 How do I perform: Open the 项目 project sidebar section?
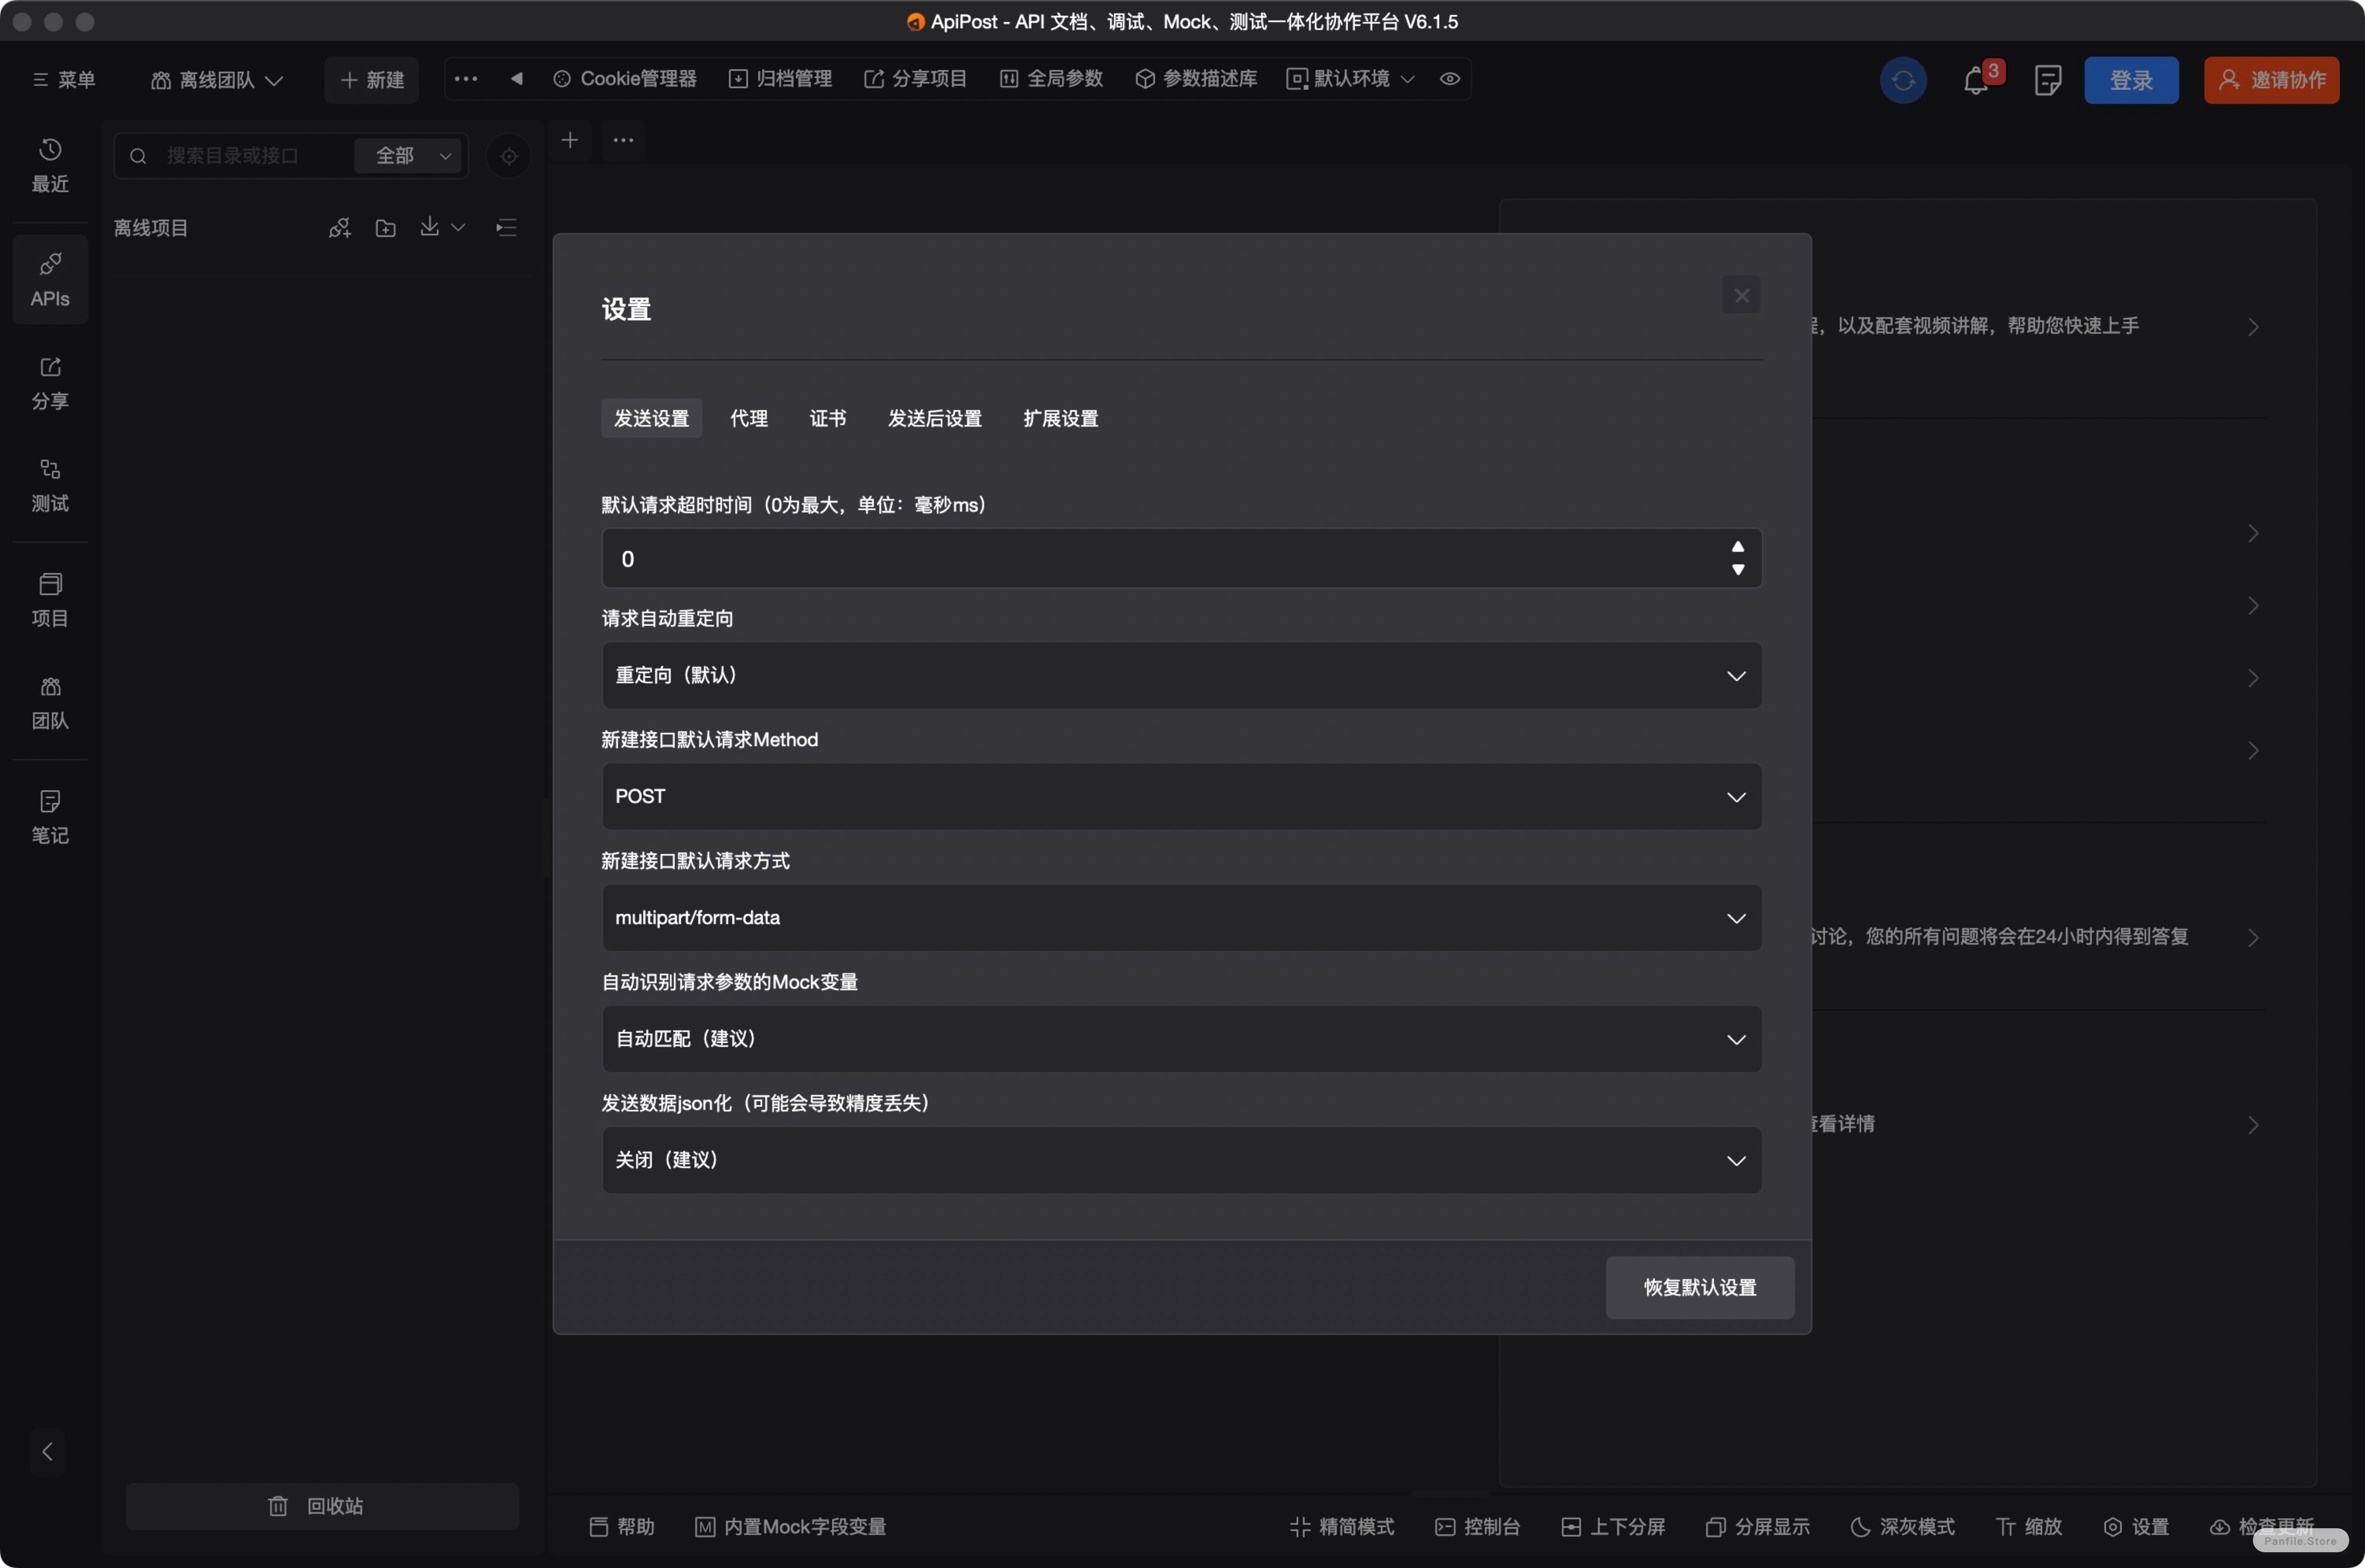(50, 600)
